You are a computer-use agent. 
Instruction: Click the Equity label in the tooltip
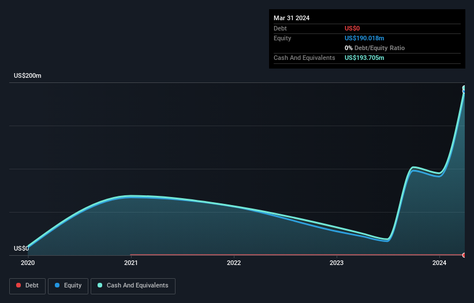coord(282,38)
